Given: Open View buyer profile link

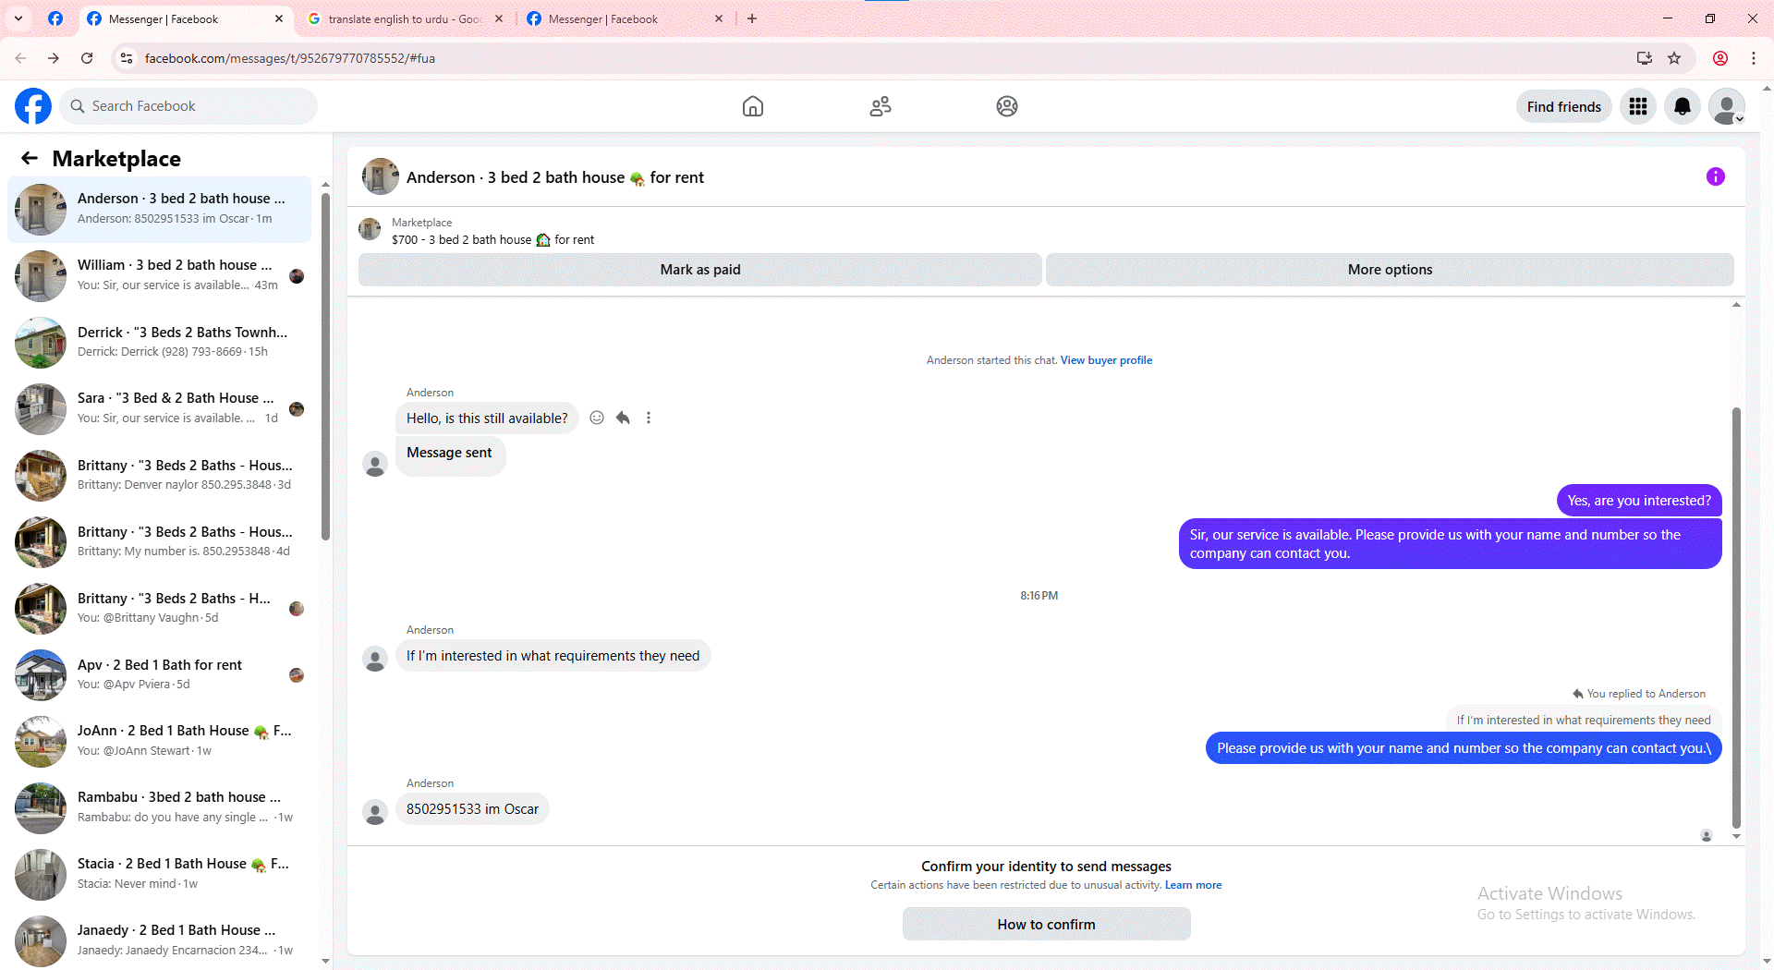Looking at the screenshot, I should coord(1106,360).
